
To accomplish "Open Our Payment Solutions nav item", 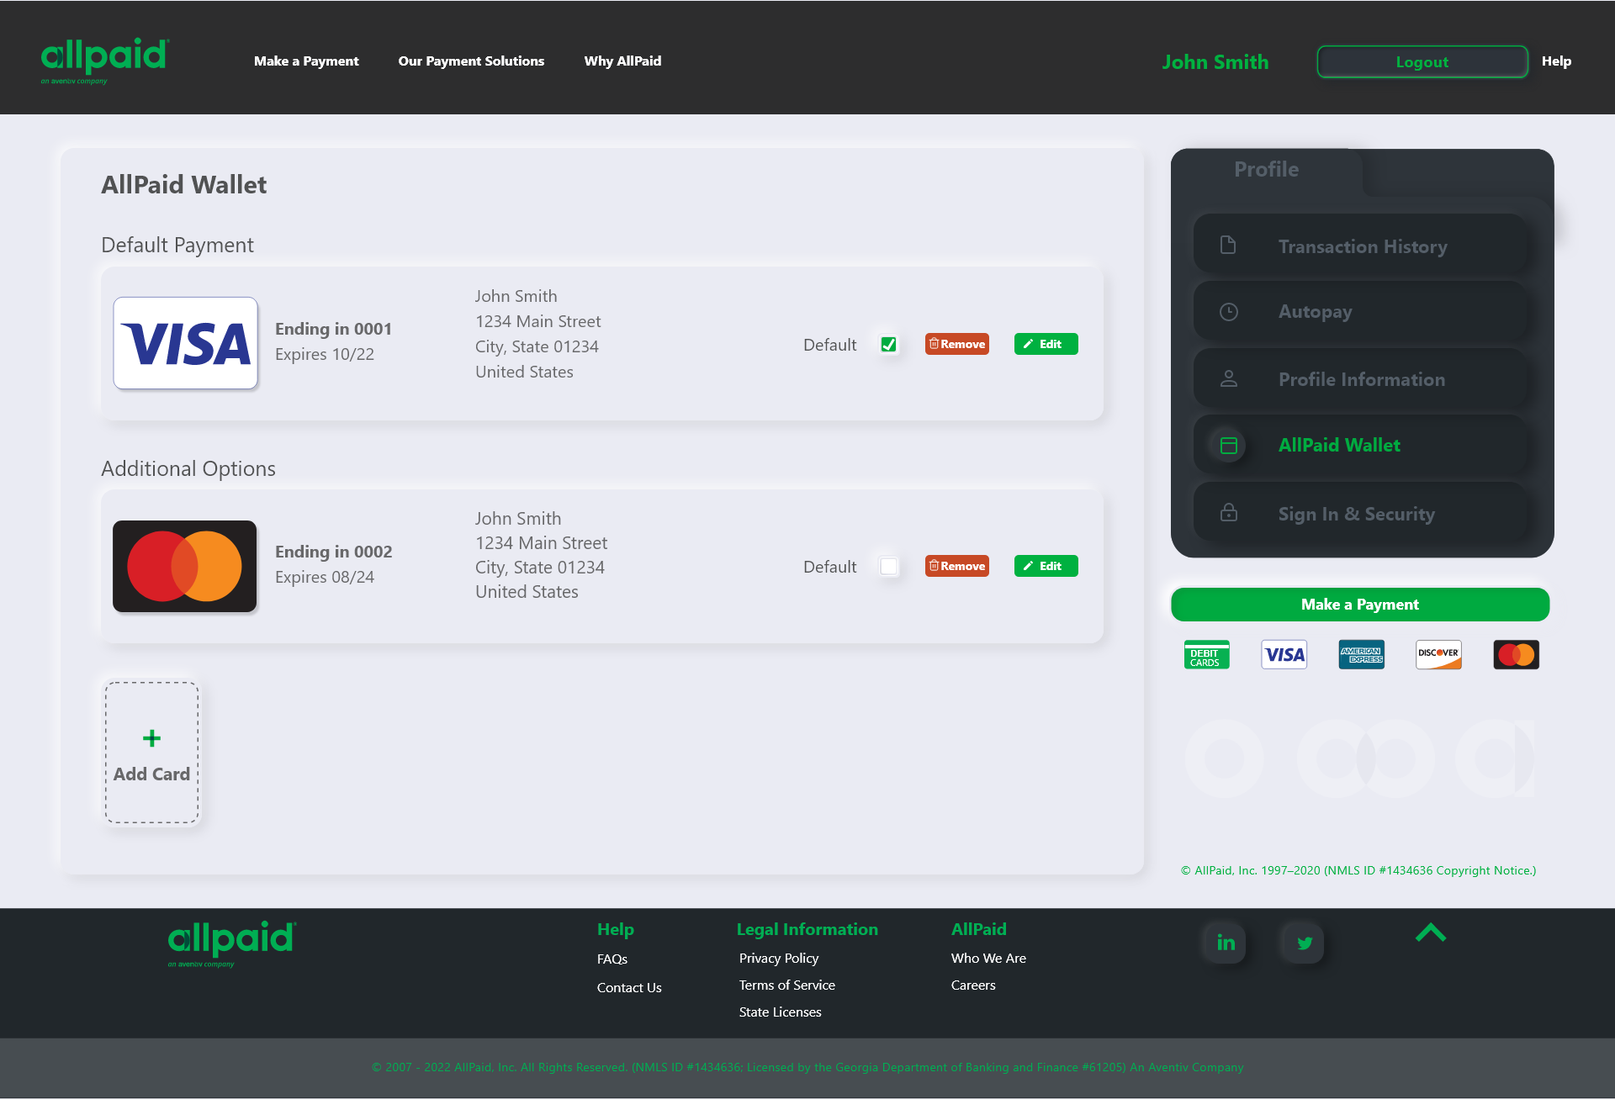I will click(471, 61).
